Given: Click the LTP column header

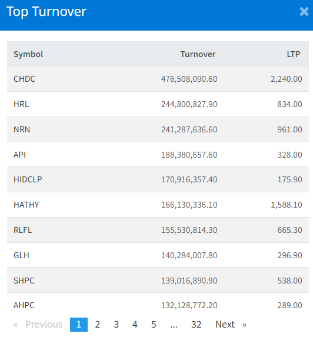Looking at the screenshot, I should coord(294,54).
